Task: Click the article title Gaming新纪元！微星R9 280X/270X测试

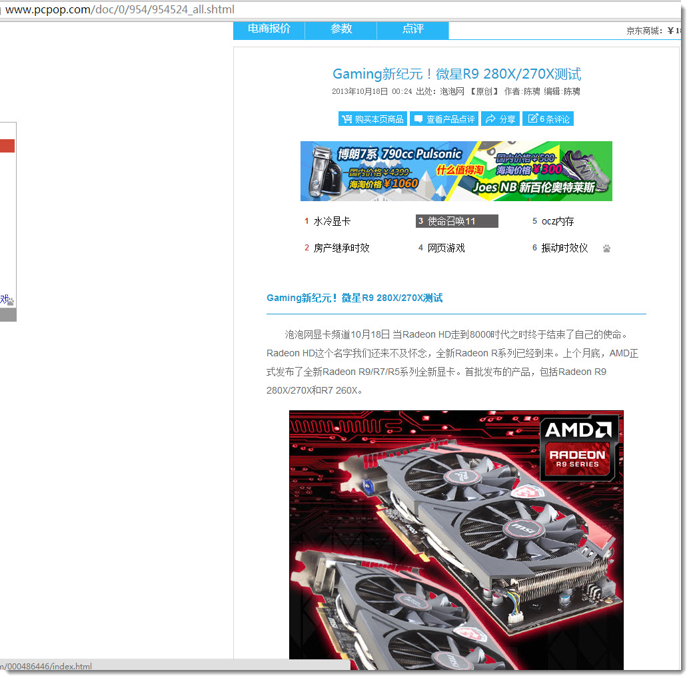Action: (456, 74)
